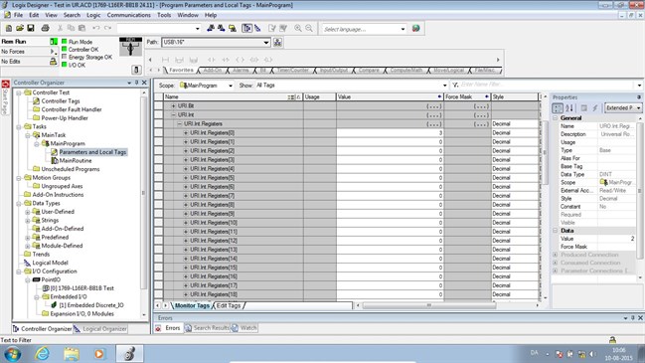645x363 pixels.
Task: Expand the URI.Bit tag row
Action: 174,105
